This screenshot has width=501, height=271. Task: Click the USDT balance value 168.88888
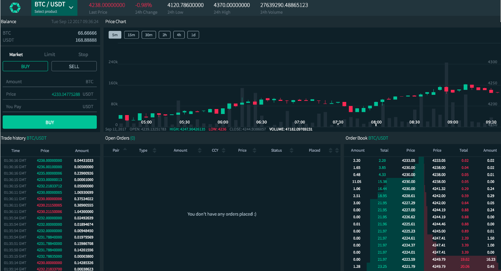[86, 40]
